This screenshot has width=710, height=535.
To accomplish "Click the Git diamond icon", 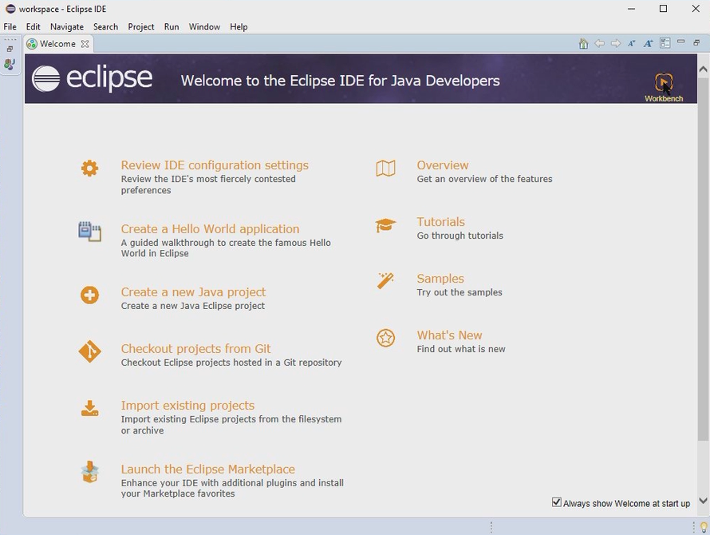I will click(x=89, y=351).
